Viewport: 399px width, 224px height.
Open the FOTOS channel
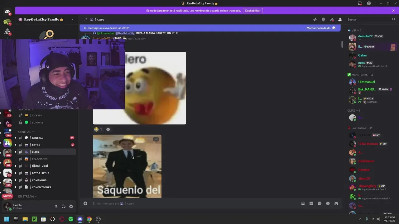pyautogui.click(x=46, y=145)
